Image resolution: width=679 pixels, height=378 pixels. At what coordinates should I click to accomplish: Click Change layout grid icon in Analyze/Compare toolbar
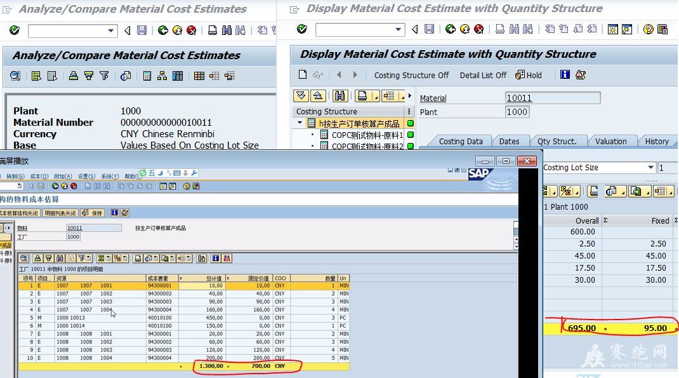coord(199,76)
